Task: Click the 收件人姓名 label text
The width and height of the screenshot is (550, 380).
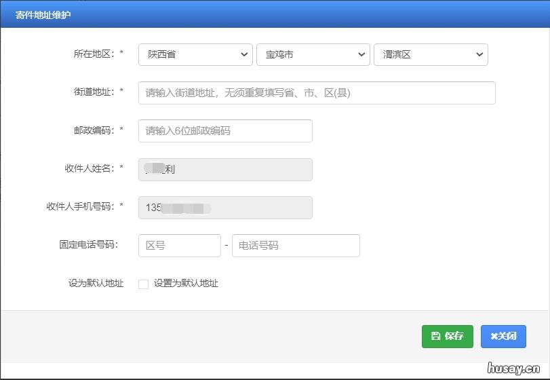Action: pos(90,168)
